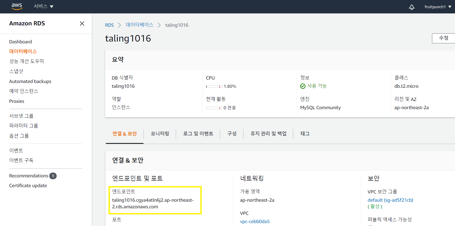This screenshot has height=226, width=455.
Task: Open Dashboard in the sidebar
Action: [20, 42]
